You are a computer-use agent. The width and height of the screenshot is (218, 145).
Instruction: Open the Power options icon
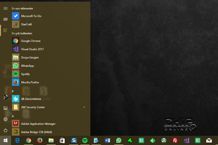(5, 130)
